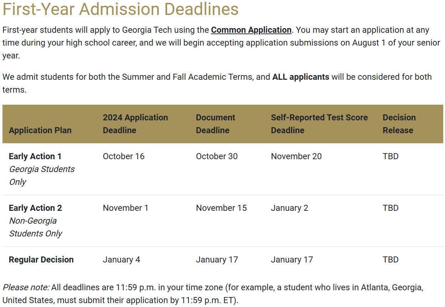445x307 pixels.
Task: Click the January 2 test score deadline
Action: pyautogui.click(x=290, y=208)
